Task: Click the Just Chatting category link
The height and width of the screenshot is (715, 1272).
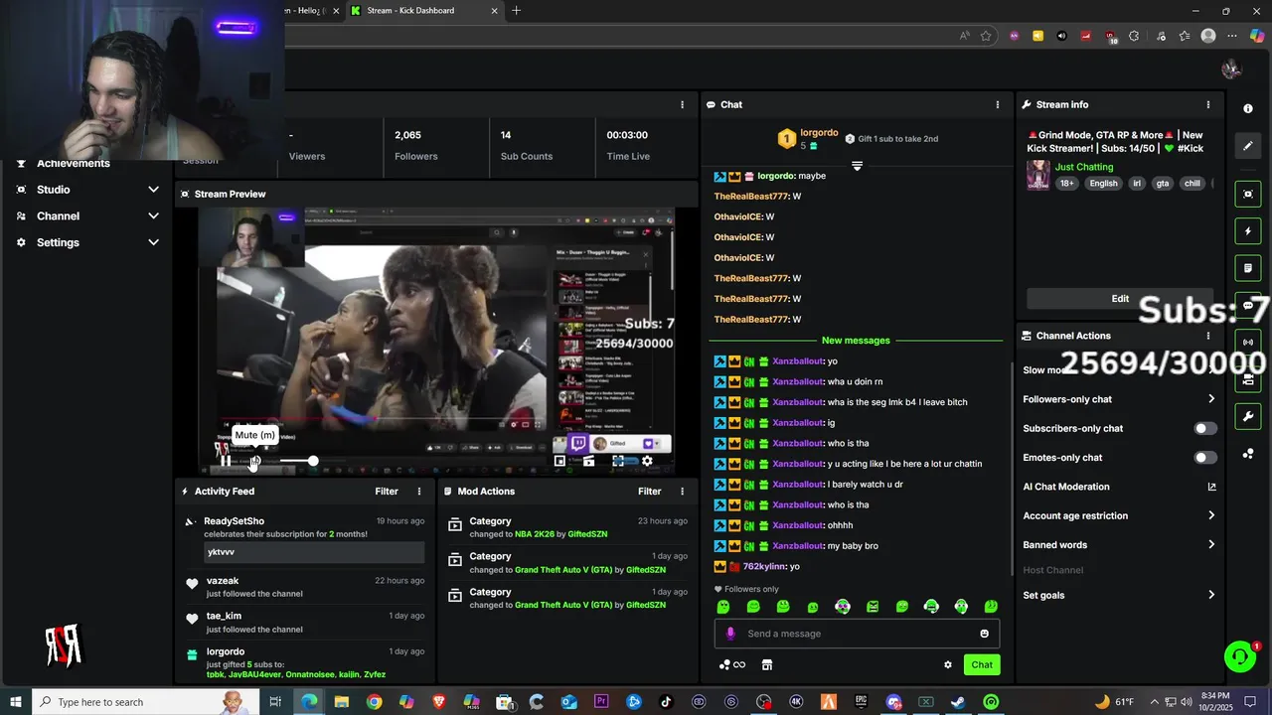Action: tap(1084, 167)
